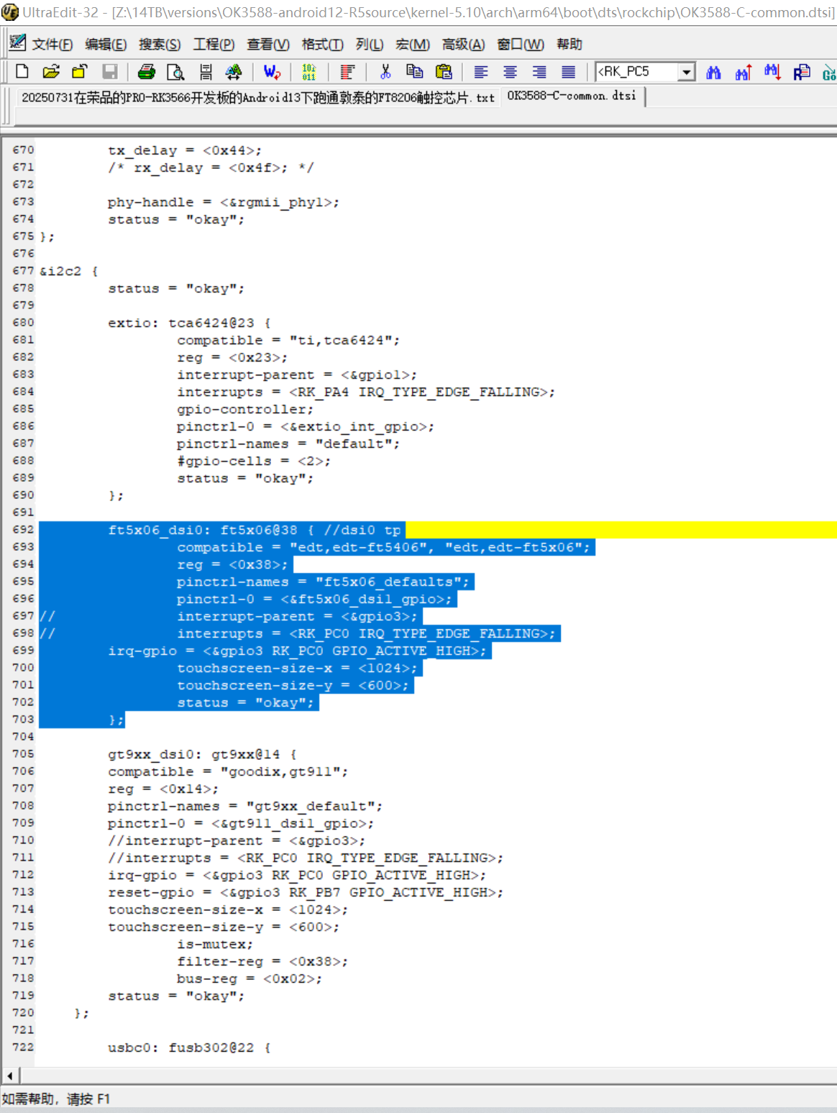The width and height of the screenshot is (837, 1113).
Task: Open the 宏(M) menu
Action: tap(413, 45)
